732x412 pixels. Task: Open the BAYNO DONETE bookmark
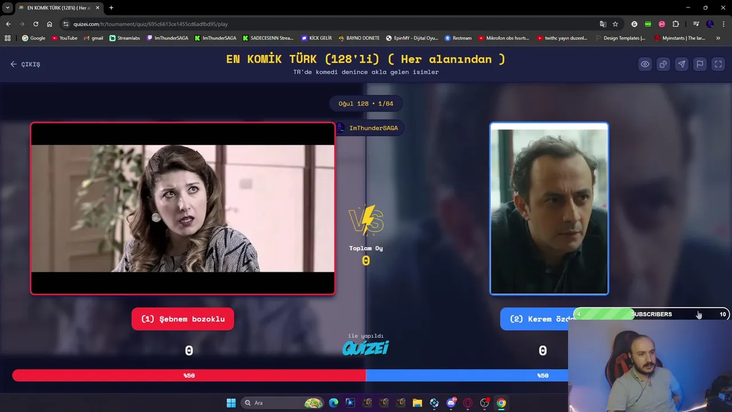point(359,38)
